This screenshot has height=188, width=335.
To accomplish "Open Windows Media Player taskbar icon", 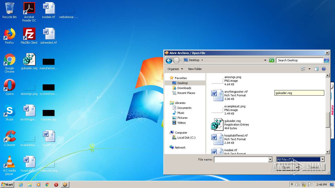I will click(38, 185).
